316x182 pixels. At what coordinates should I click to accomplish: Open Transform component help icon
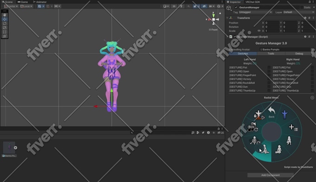(305, 18)
